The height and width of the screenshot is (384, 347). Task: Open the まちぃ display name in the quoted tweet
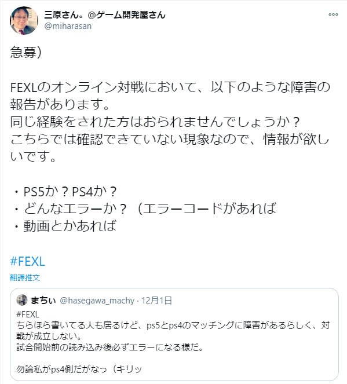point(43,300)
